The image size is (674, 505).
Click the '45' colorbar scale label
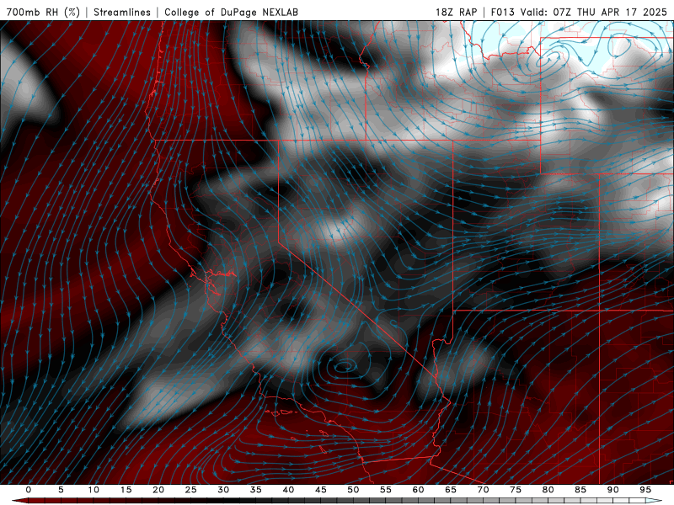[x=321, y=490]
